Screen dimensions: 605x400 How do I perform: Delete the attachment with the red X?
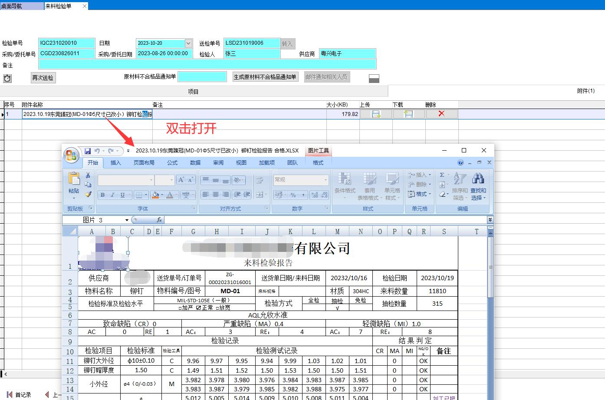(441, 114)
